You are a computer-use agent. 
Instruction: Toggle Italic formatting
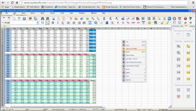click(58, 23)
